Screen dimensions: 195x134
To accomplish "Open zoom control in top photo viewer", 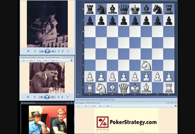I will point(29,51).
